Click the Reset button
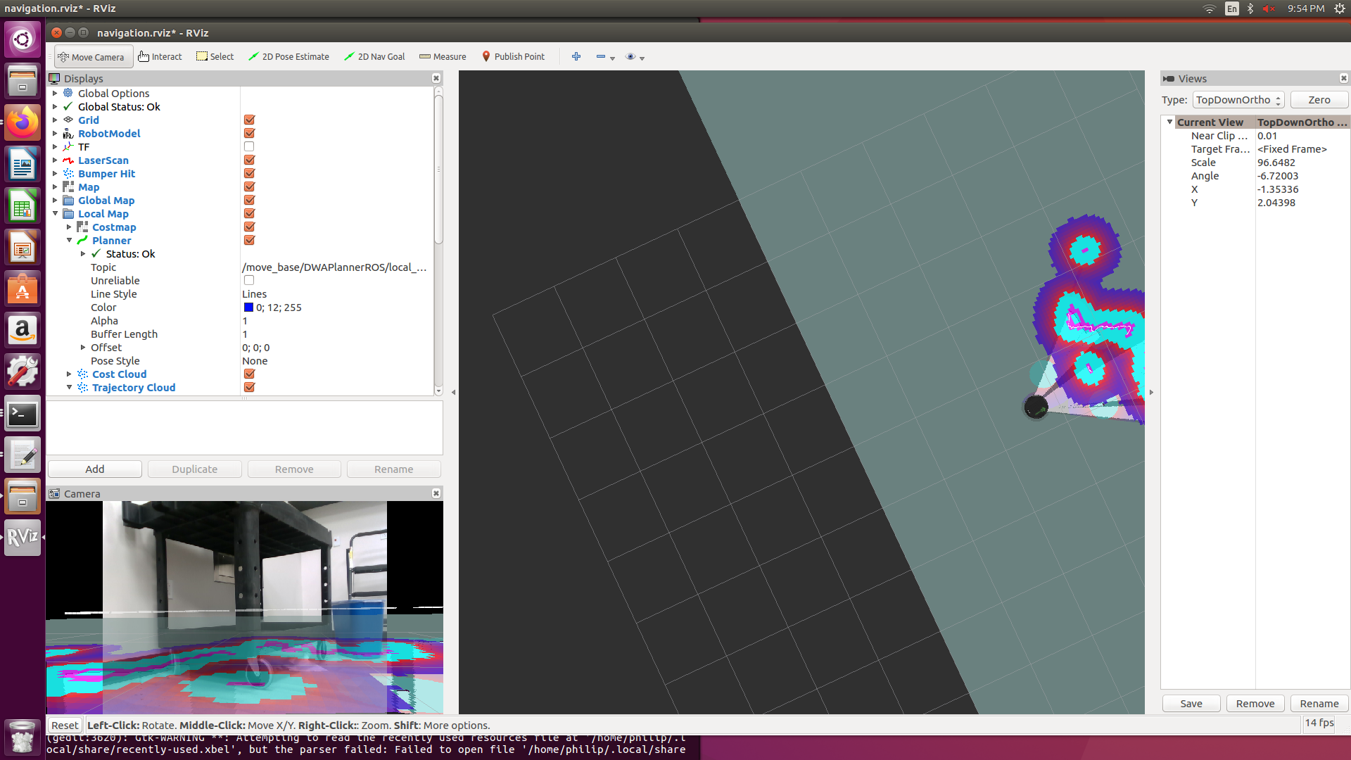The height and width of the screenshot is (760, 1351). pyautogui.click(x=65, y=726)
